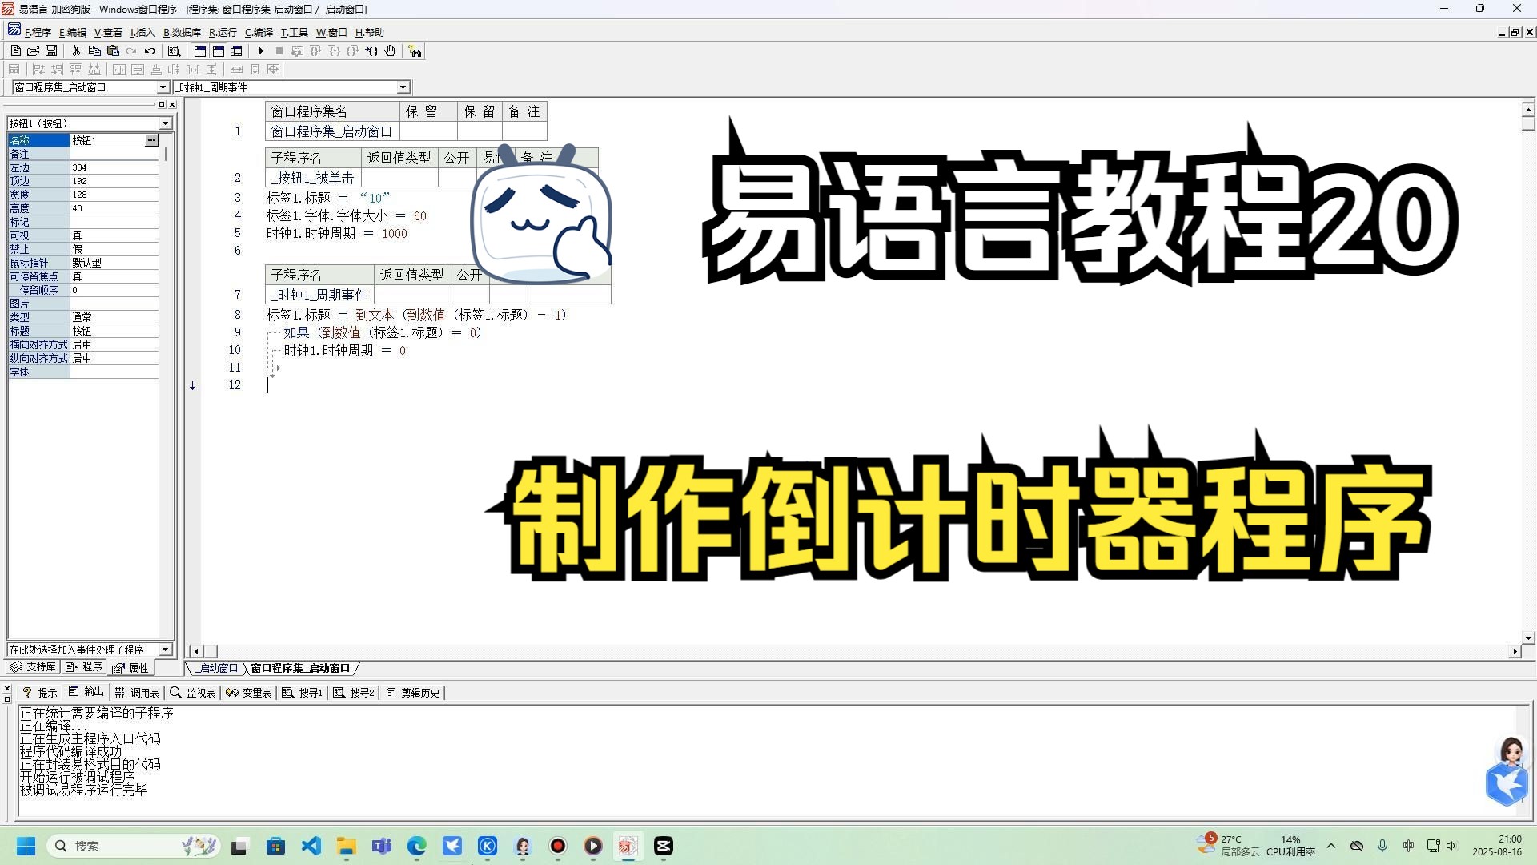Open the 变量表 tab

coord(249,693)
